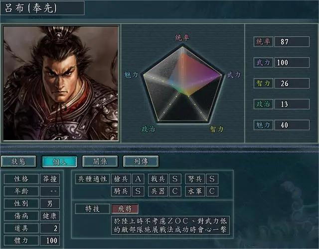The image size is (319, 249).
Task: Select the 魅力 stat label
Action: [x=263, y=125]
